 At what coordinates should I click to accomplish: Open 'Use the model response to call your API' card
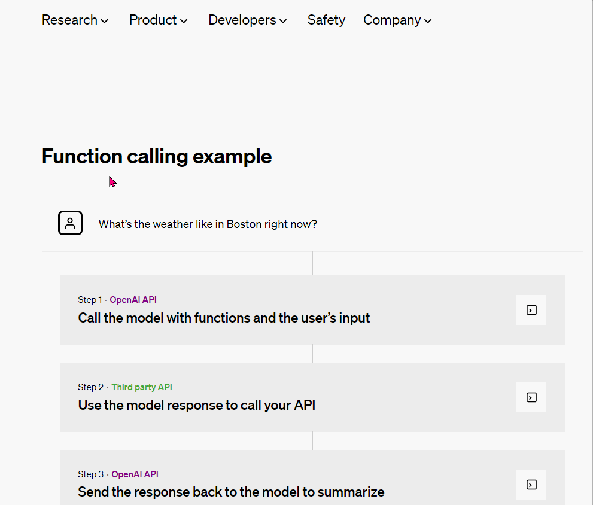tap(312, 397)
